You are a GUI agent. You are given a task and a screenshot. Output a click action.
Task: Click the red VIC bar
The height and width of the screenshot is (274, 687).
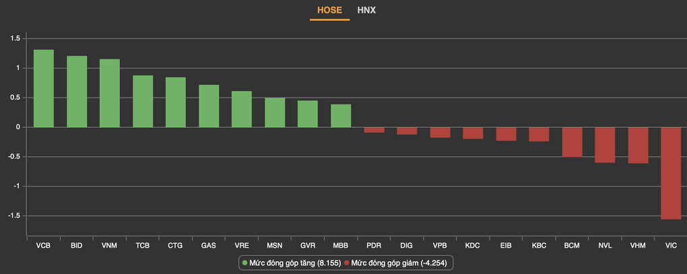click(x=671, y=173)
